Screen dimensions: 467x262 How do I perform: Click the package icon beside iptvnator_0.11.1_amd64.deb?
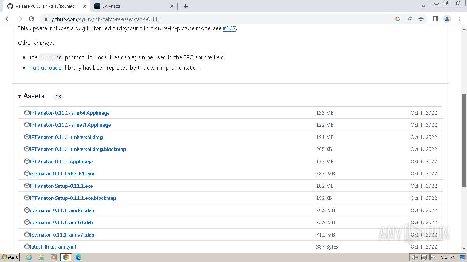pyautogui.click(x=27, y=210)
